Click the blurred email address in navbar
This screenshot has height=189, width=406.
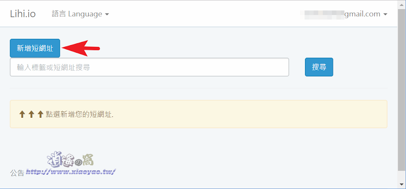click(322, 14)
